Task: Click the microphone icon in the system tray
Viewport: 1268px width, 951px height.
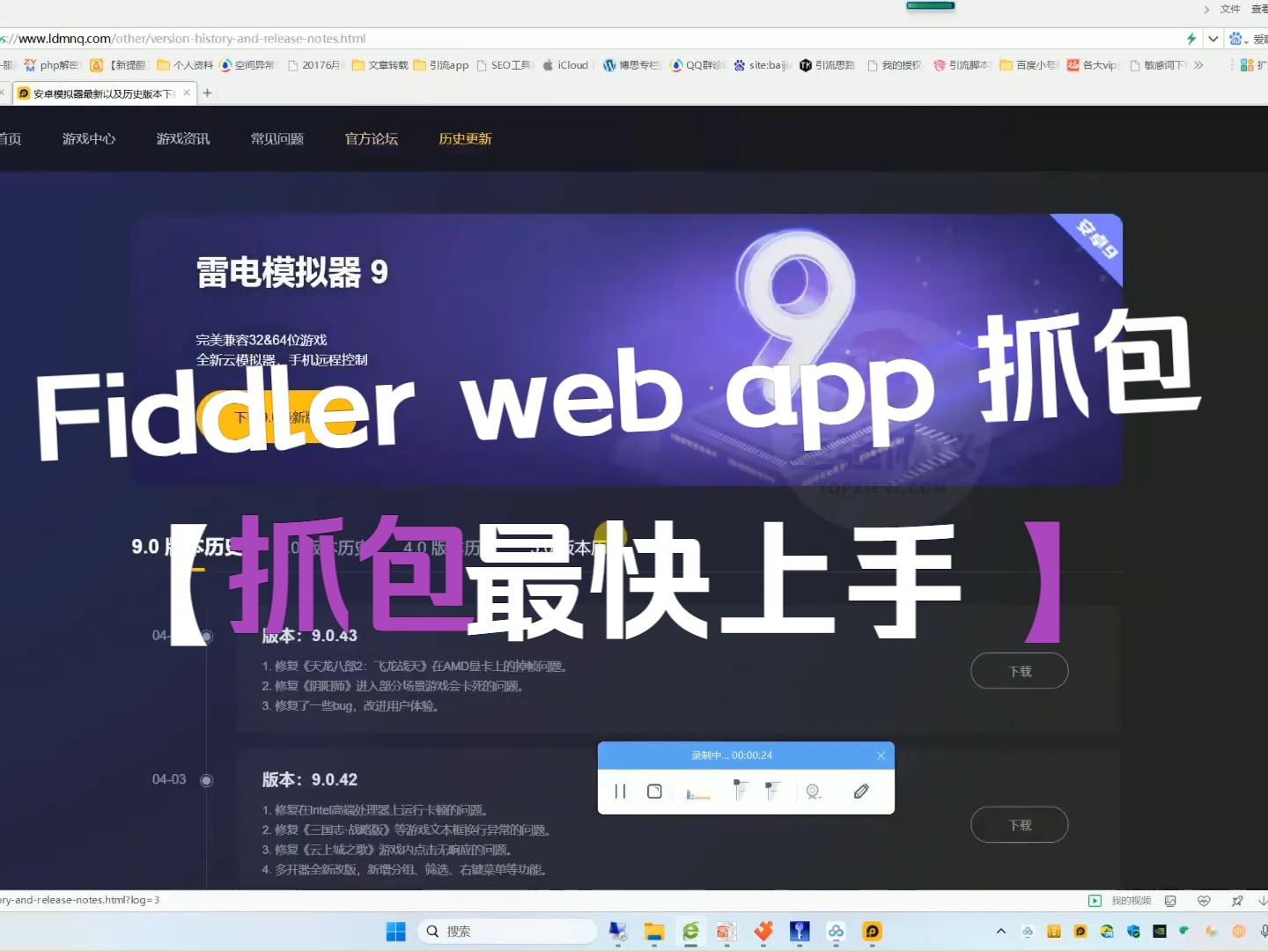Action: click(1264, 932)
